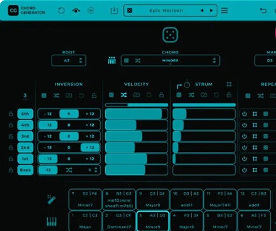The height and width of the screenshot is (231, 276).
Task: Click the grid icon right of Strum title
Action: tap(229, 85)
